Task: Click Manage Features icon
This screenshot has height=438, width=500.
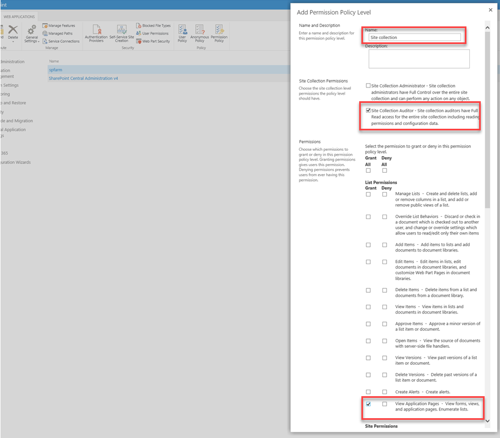Action: [45, 25]
